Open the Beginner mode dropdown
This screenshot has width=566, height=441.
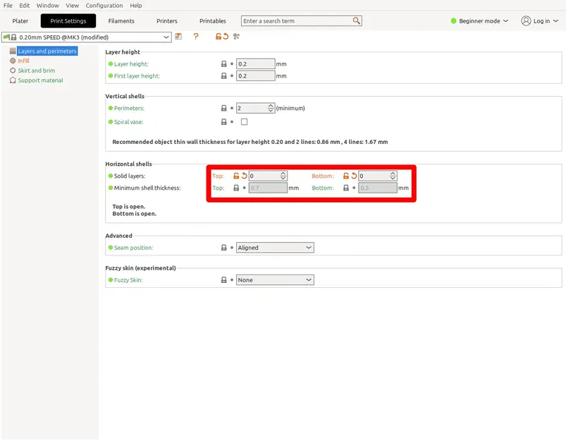479,21
